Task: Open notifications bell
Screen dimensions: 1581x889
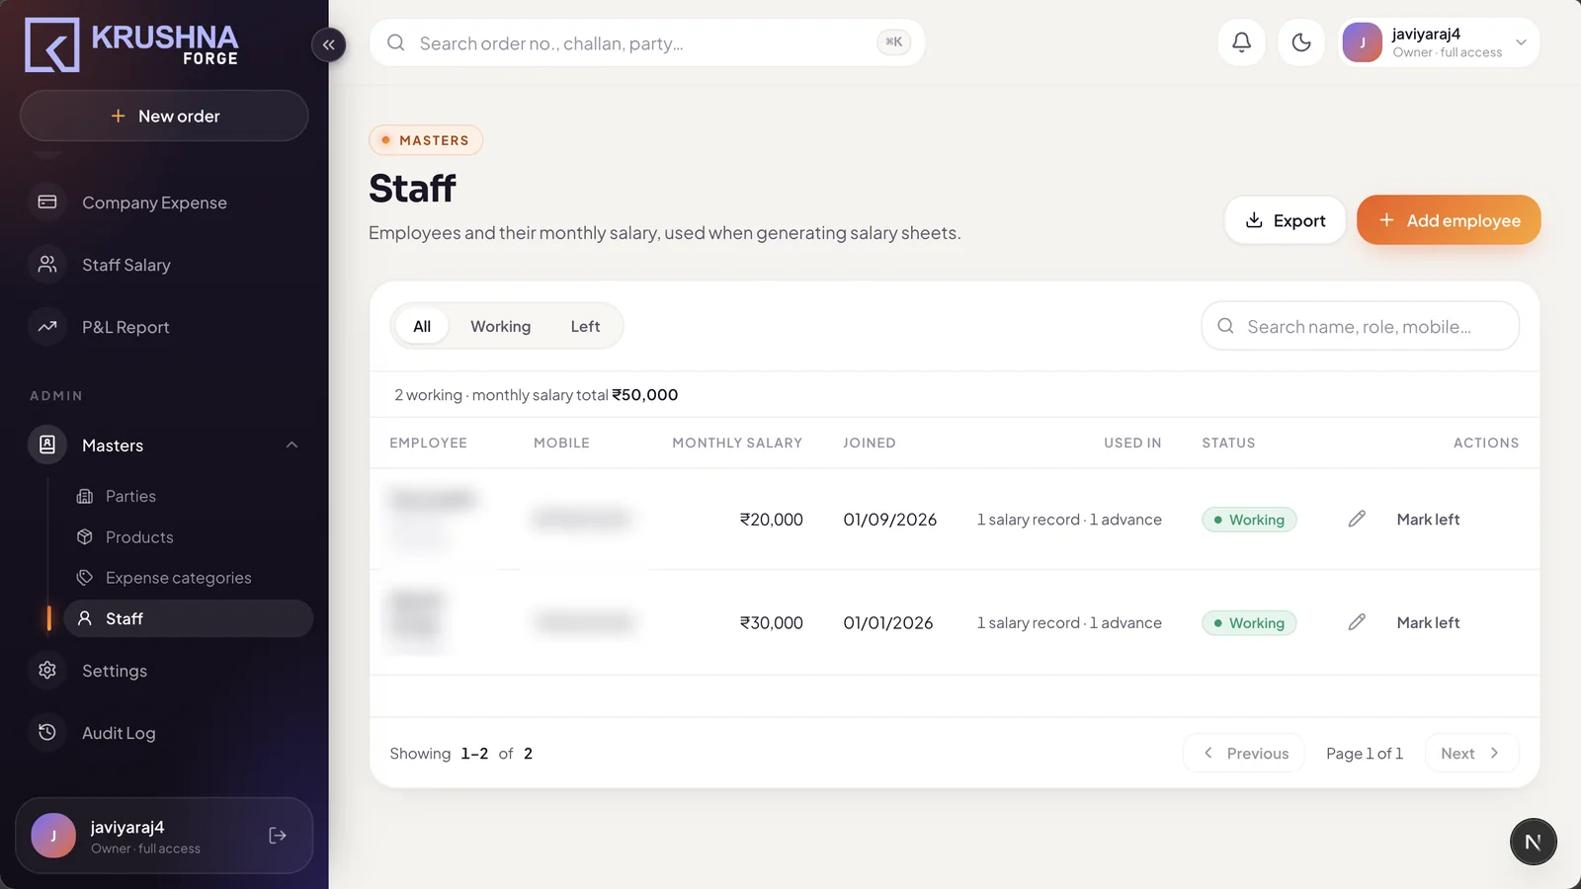Action: pos(1241,42)
